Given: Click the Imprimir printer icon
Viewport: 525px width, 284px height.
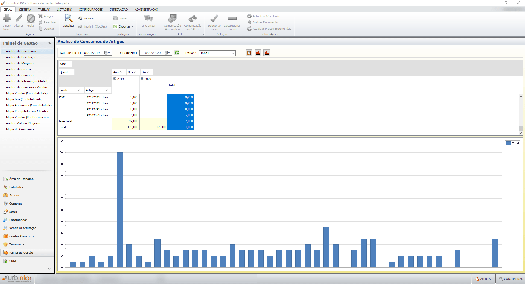Looking at the screenshot, I should coord(80,19).
